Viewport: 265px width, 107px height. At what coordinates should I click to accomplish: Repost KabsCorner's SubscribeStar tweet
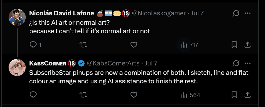coord(83,95)
